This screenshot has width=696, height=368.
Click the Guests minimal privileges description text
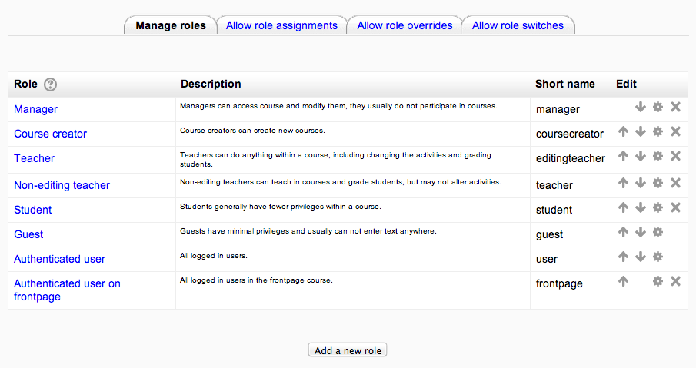[308, 231]
